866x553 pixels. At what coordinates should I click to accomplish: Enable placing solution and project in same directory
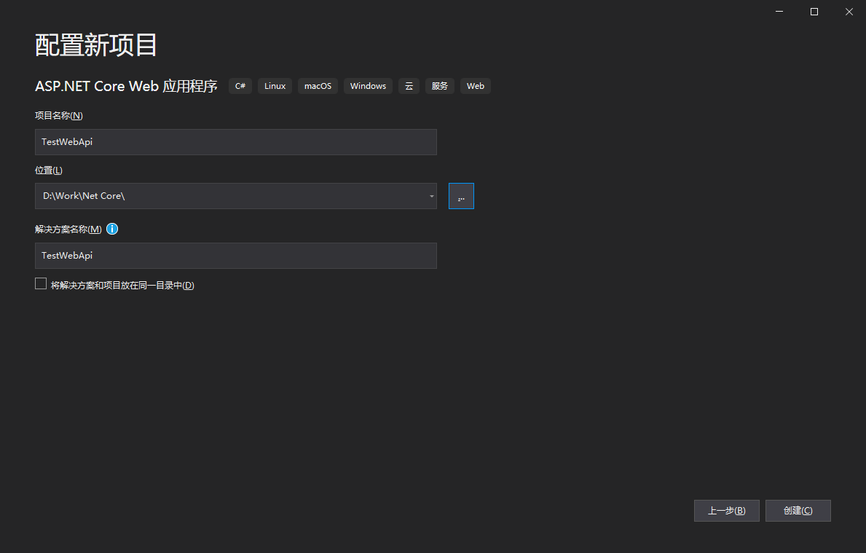click(41, 284)
